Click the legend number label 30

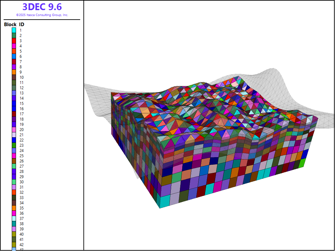[21, 182]
